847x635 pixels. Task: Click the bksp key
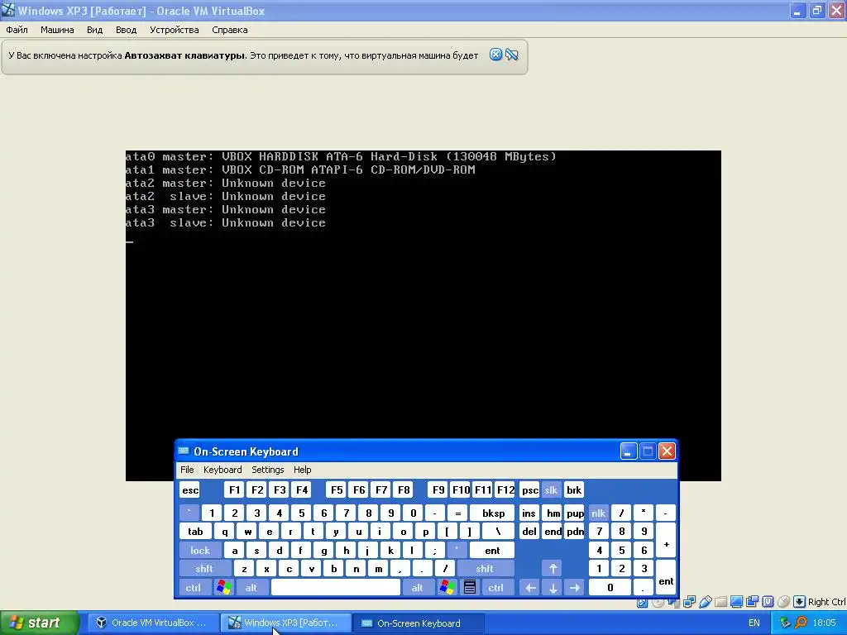493,513
